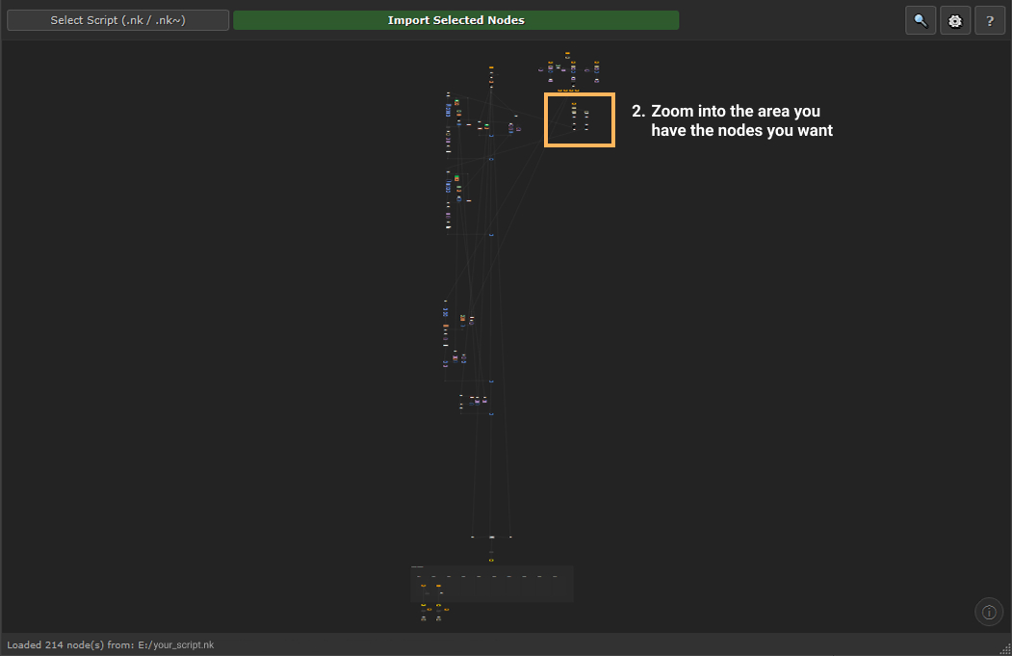Select the bright white node in bottom three-node row
This screenshot has width=1012, height=656.
click(492, 537)
